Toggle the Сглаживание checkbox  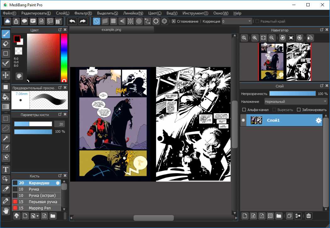coord(173,21)
